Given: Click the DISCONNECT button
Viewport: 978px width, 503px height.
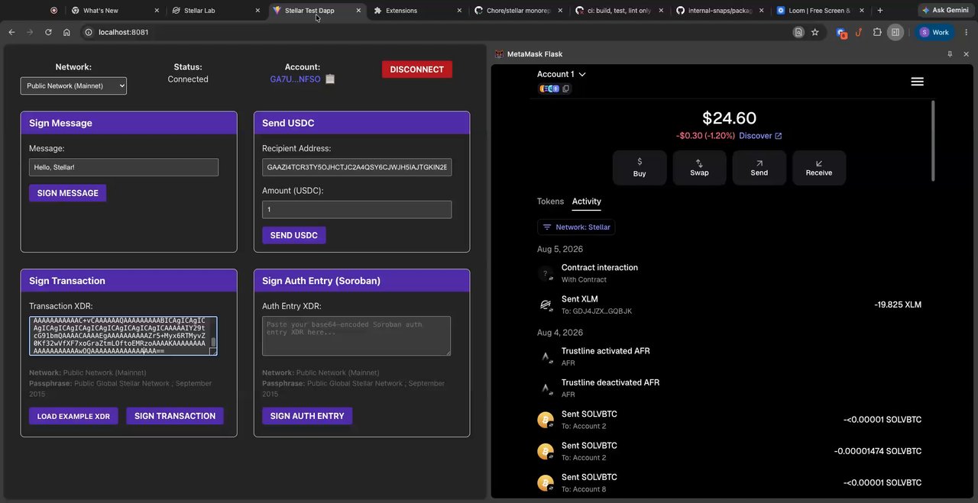Looking at the screenshot, I should pyautogui.click(x=417, y=69).
